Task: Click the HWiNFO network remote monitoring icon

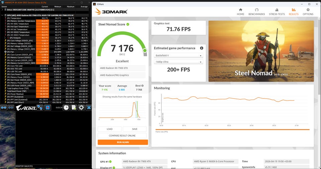Action: click(40, 108)
